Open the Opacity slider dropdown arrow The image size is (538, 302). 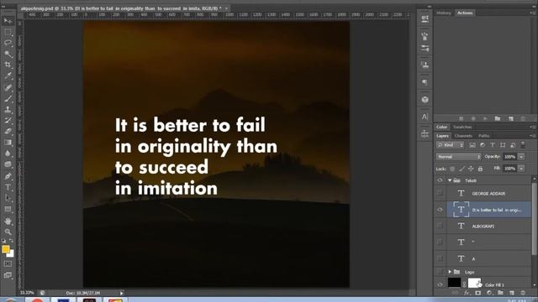click(x=521, y=157)
